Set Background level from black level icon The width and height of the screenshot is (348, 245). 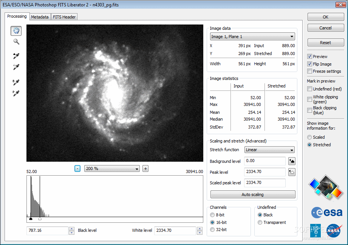292,161
